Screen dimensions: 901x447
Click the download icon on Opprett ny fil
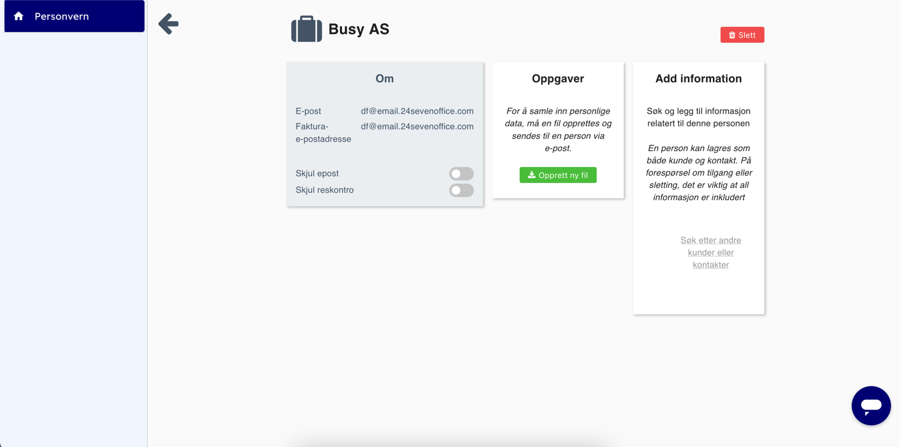tap(531, 175)
